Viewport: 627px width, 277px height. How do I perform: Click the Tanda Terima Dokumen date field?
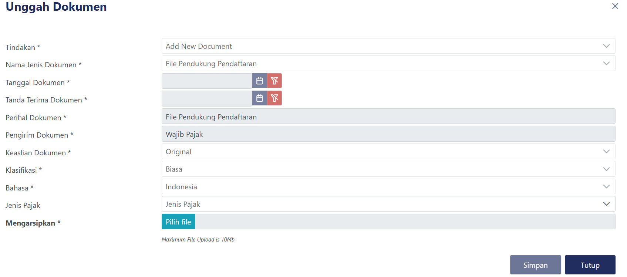pos(207,98)
